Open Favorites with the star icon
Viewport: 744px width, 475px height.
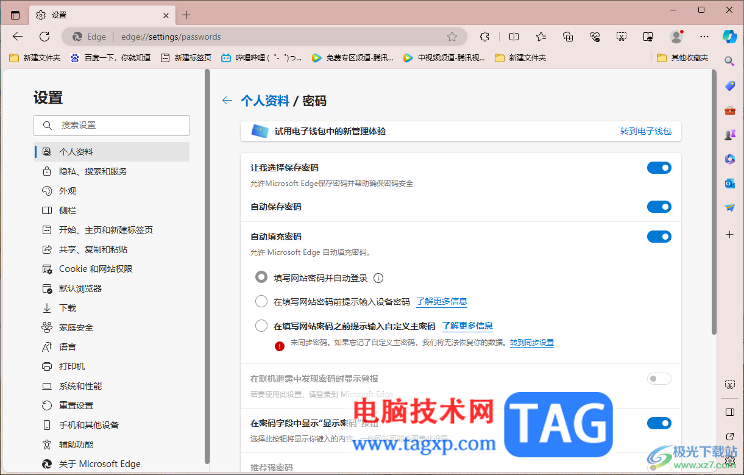540,37
